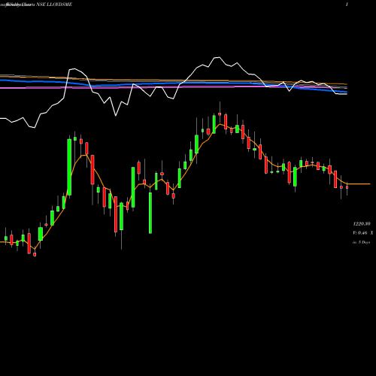Viewport: 376px width, 376px height.
Task: Click the small red candle at the highest price peak
Action: point(220,114)
